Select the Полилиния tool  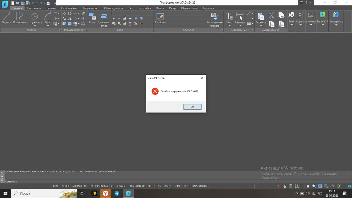[x=19, y=18]
